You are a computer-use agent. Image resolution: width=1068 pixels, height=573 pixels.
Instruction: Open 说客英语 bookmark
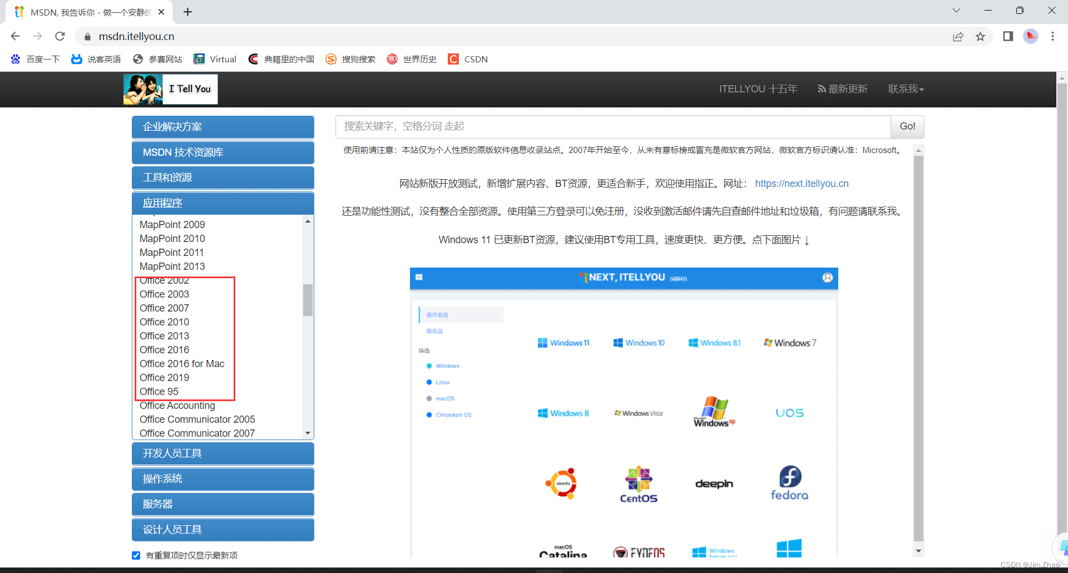96,59
